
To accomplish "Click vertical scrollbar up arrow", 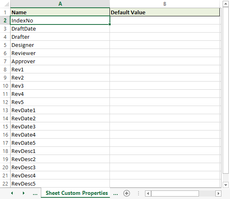I will tap(226, 4).
